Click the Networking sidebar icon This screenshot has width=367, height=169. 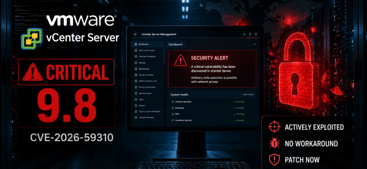136,69
